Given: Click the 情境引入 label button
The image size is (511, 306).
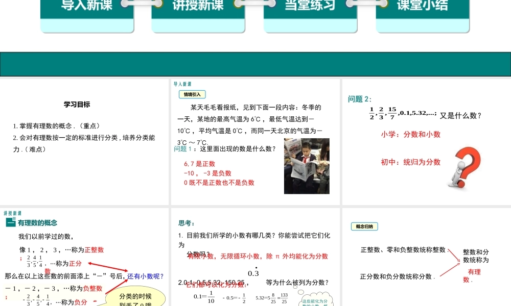Looking at the screenshot, I should click(x=192, y=94).
